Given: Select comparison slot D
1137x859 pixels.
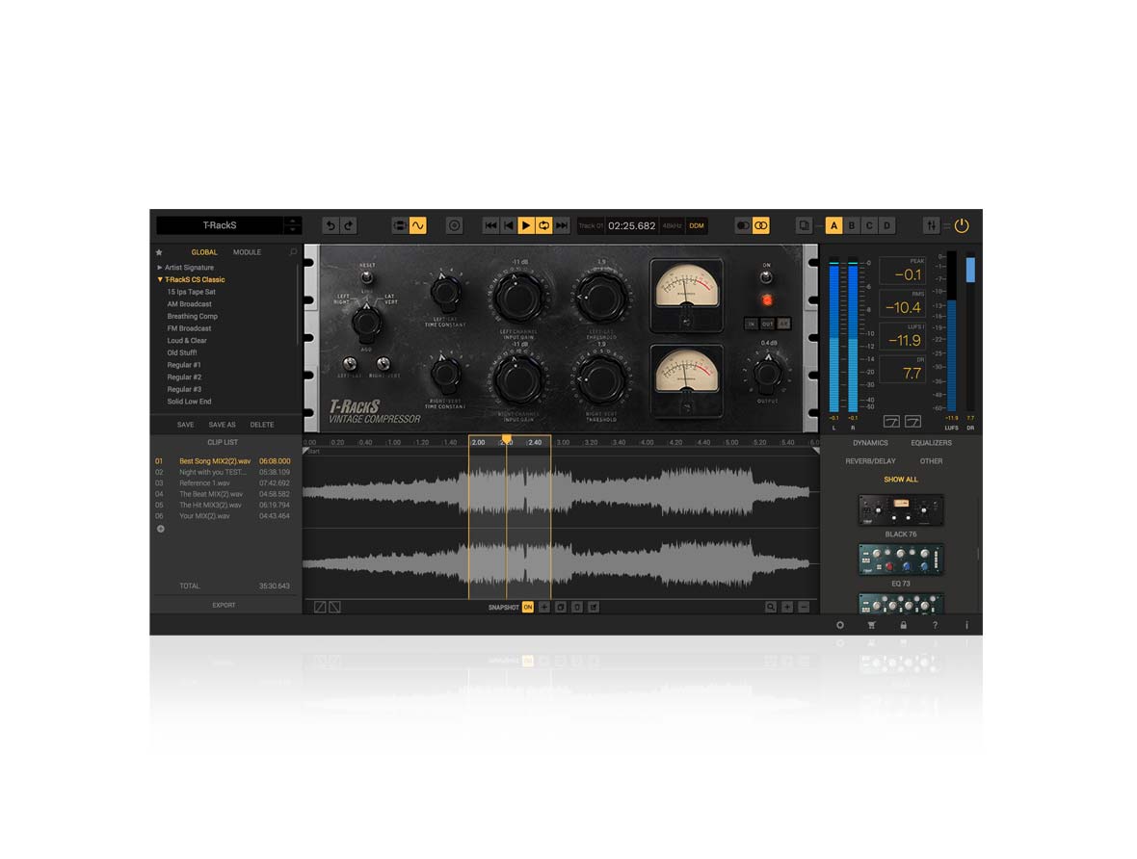Looking at the screenshot, I should [x=886, y=225].
